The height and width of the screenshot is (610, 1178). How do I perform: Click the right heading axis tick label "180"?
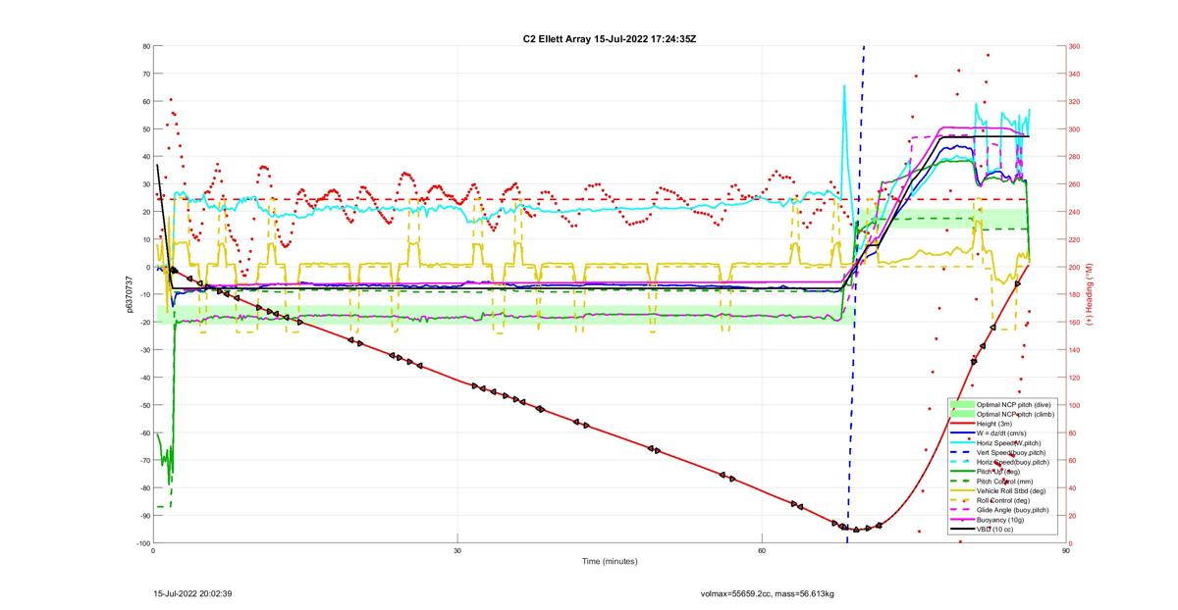click(1076, 295)
